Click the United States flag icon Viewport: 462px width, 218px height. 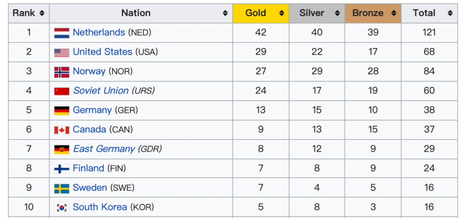click(x=62, y=52)
